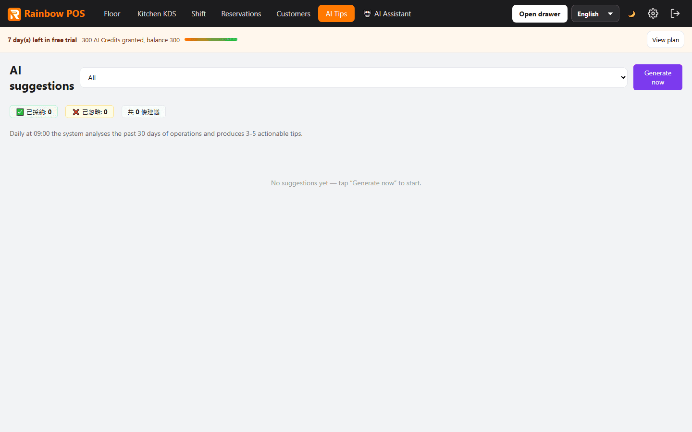Click the logout icon

coord(675,13)
